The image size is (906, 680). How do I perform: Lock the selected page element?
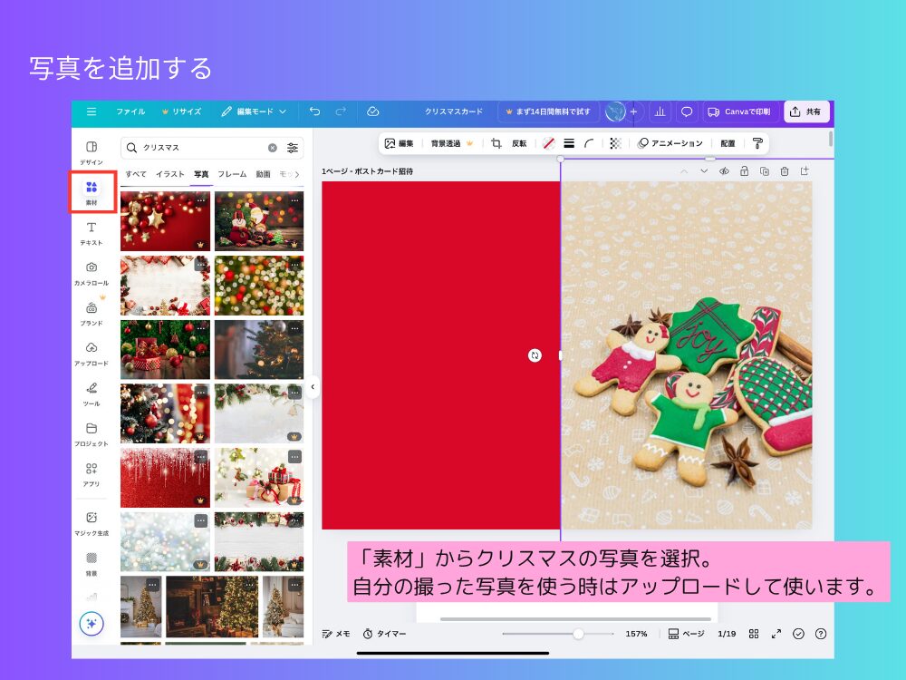click(x=744, y=170)
